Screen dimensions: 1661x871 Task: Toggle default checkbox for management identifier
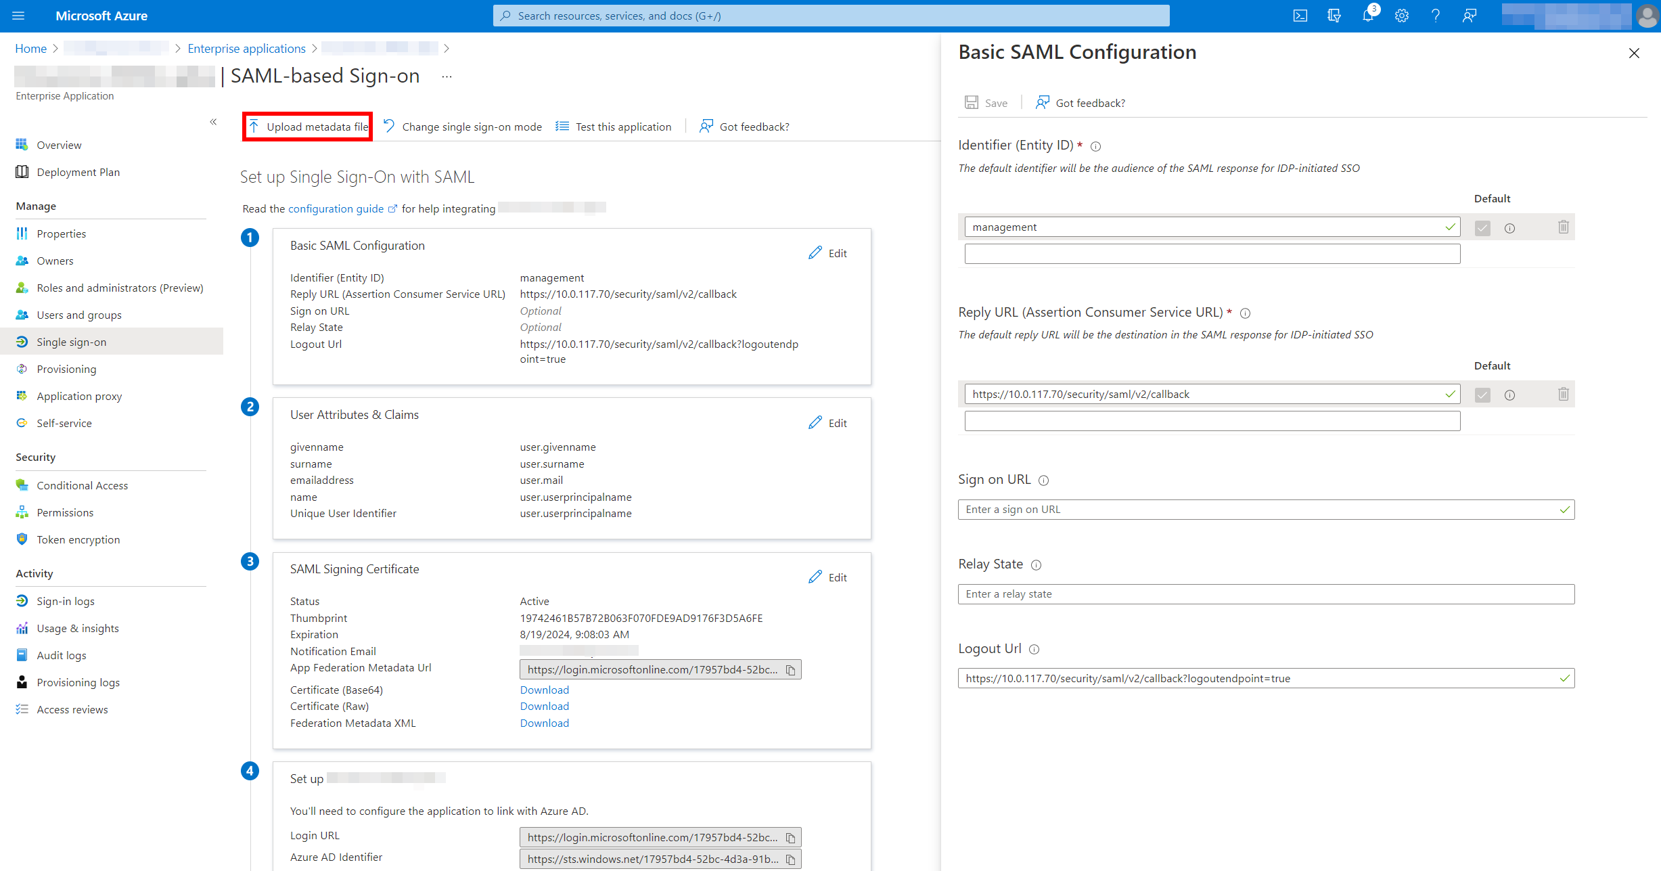pos(1482,227)
